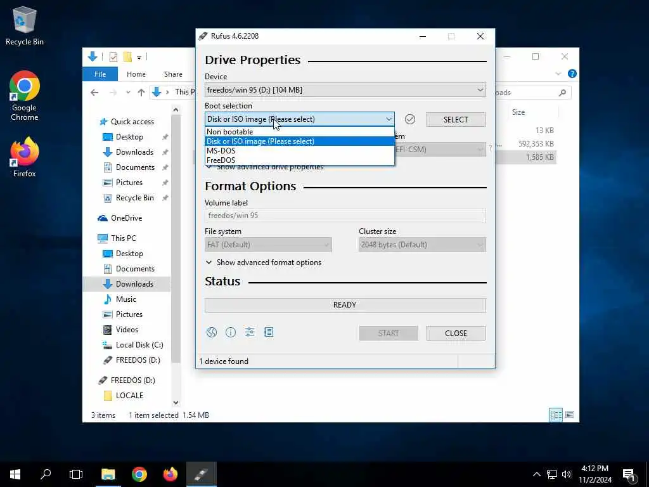The height and width of the screenshot is (487, 649).
Task: Open Task View on taskbar
Action: [76, 474]
